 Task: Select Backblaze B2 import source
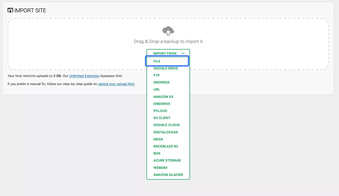(166, 146)
